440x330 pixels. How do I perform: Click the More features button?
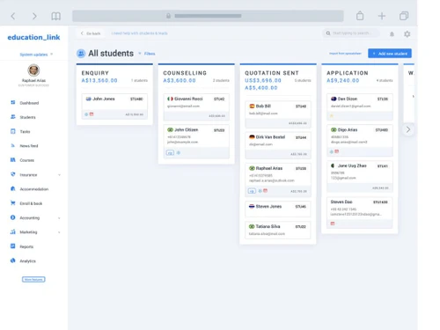click(x=33, y=280)
